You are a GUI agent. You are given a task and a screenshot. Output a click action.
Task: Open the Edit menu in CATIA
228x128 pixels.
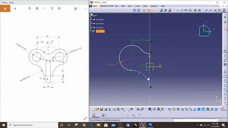pos(123,6)
